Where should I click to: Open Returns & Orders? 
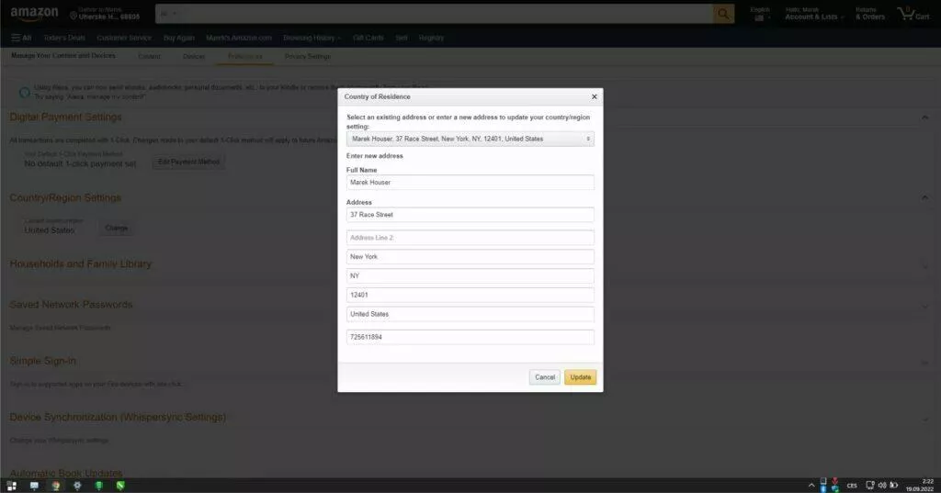pos(869,14)
